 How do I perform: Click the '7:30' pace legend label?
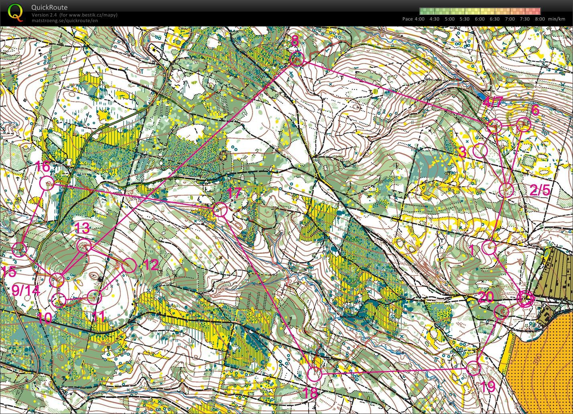coord(524,19)
